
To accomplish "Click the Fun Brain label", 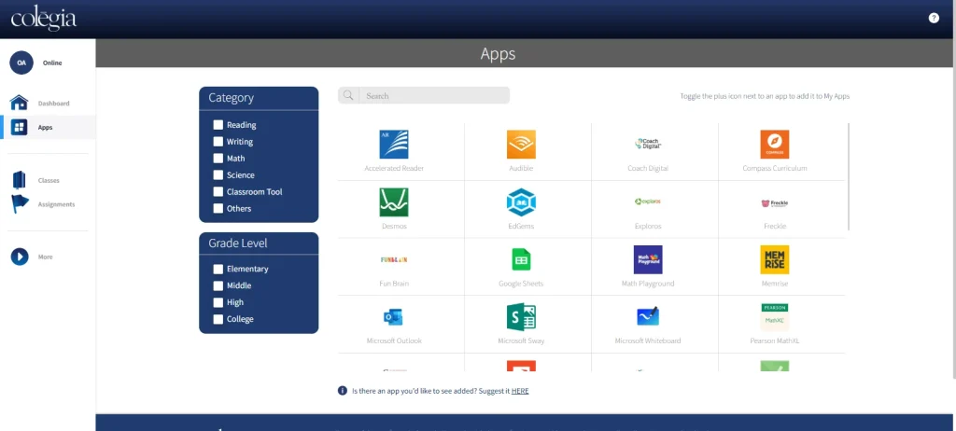I will pos(394,284).
